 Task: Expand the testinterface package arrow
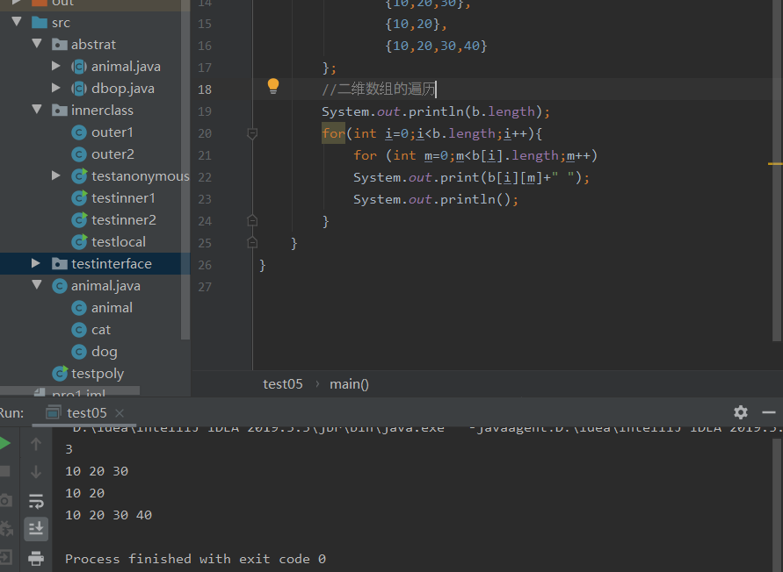[x=35, y=263]
